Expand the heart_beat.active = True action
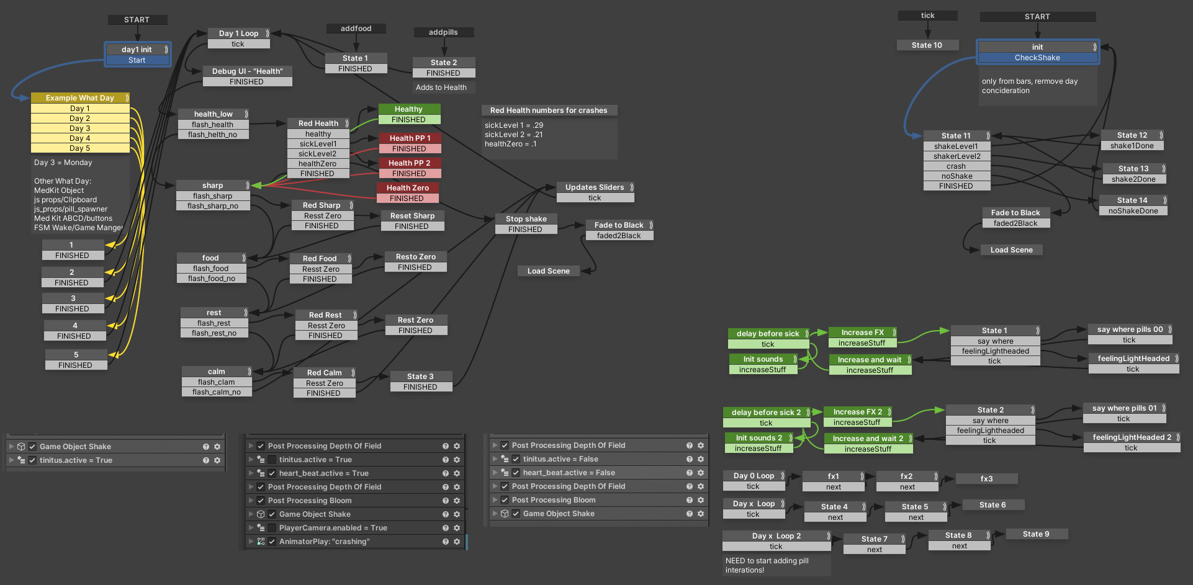Viewport: 1193px width, 585px height. (251, 473)
